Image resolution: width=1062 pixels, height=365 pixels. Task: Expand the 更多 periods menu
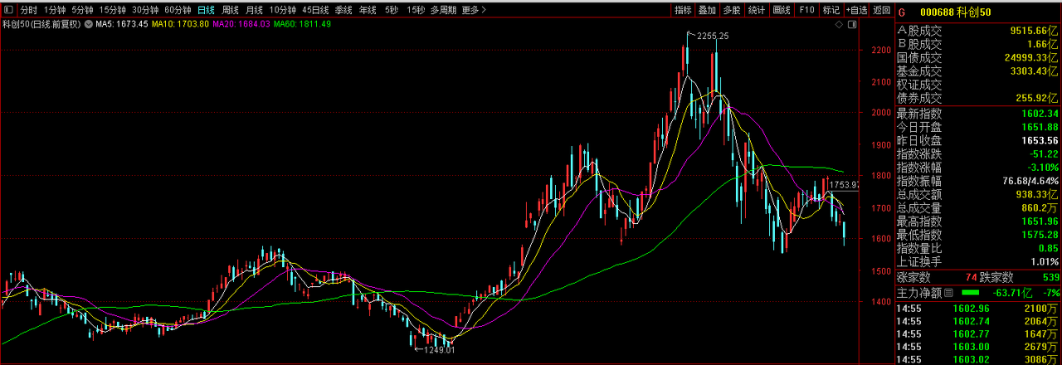click(473, 10)
